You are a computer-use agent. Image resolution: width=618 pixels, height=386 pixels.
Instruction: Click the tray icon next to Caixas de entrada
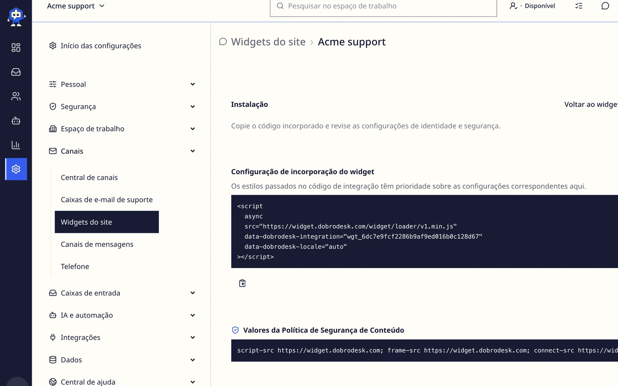[53, 293]
